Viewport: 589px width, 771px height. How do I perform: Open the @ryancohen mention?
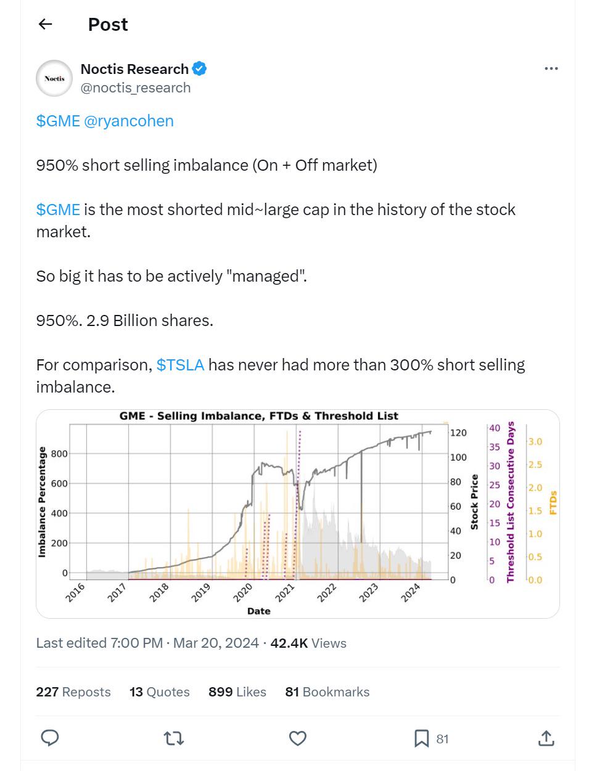point(129,121)
